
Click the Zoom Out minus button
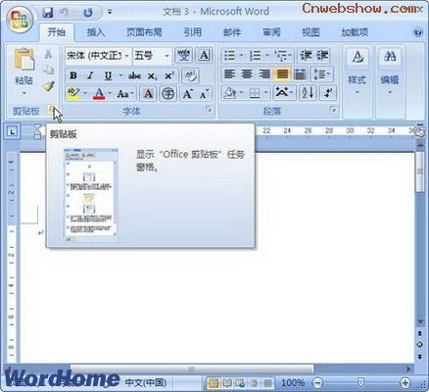[317, 382]
